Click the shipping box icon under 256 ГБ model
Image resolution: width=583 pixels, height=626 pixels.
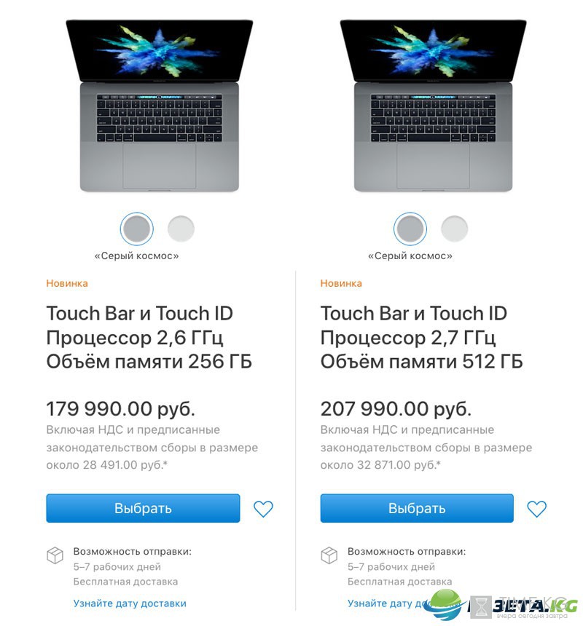[55, 555]
